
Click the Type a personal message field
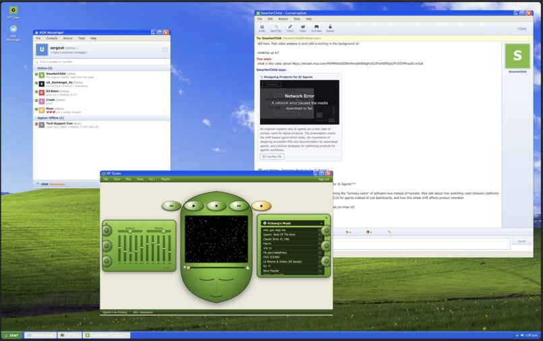pos(69,53)
